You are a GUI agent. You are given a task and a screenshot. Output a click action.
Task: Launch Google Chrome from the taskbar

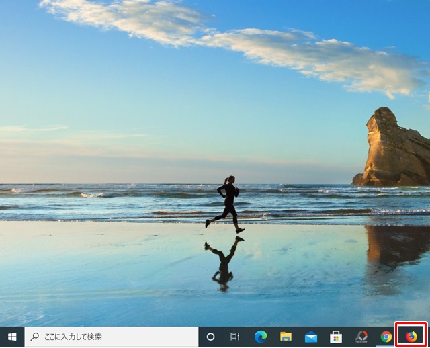(386, 337)
